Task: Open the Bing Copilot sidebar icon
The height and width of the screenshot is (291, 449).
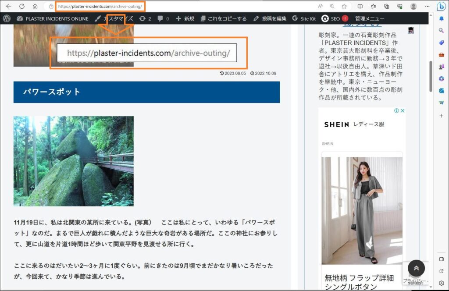Action: click(x=441, y=6)
